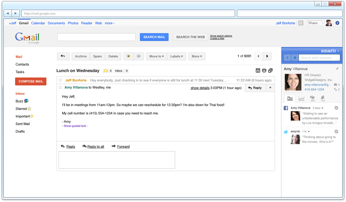This screenshot has width=346, height=202.
Task: Remove important label X from subject
Action: click(111, 71)
